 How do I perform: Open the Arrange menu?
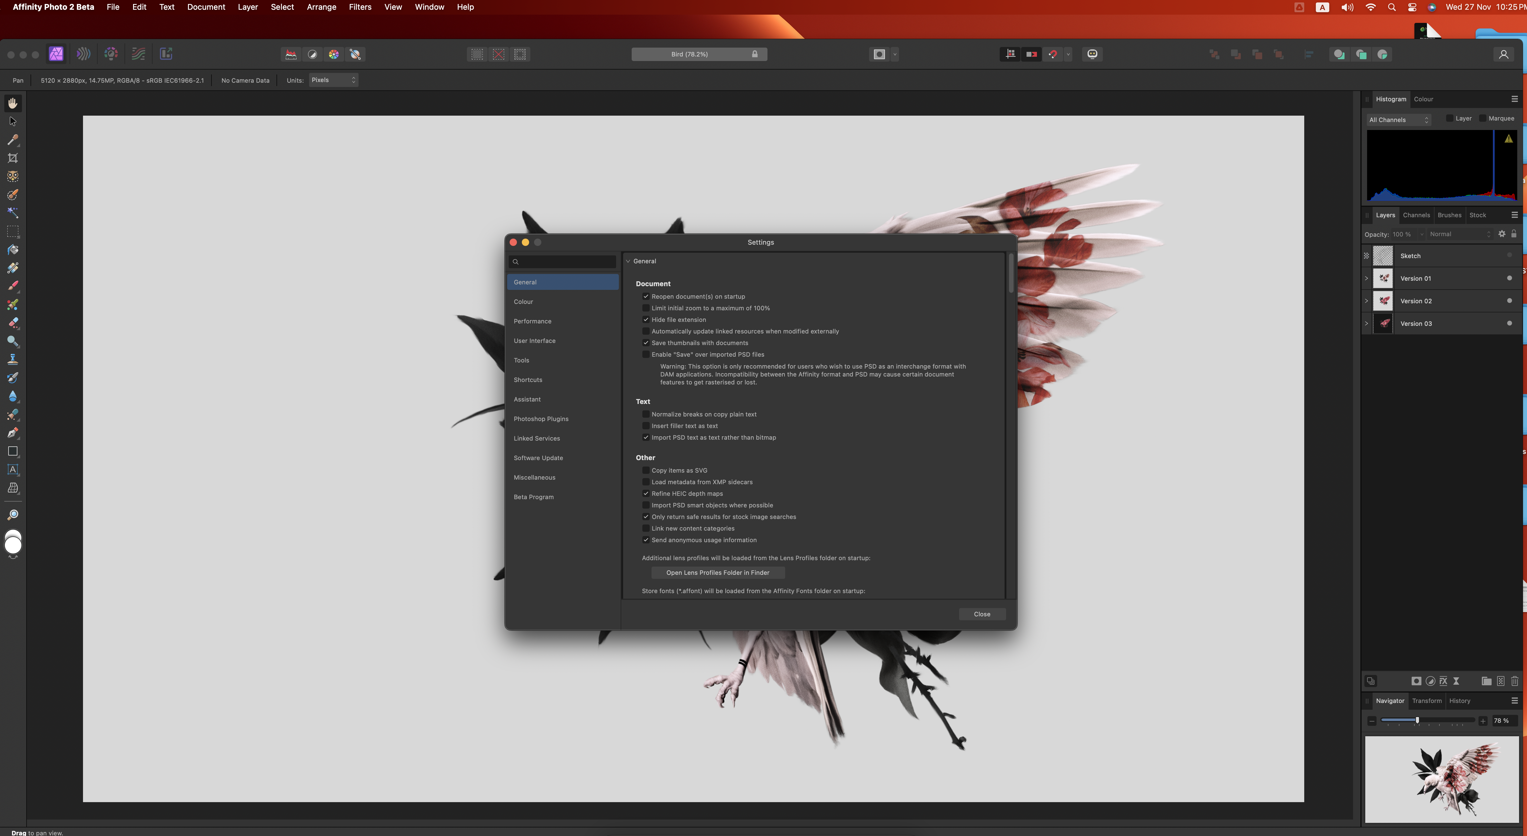321,7
